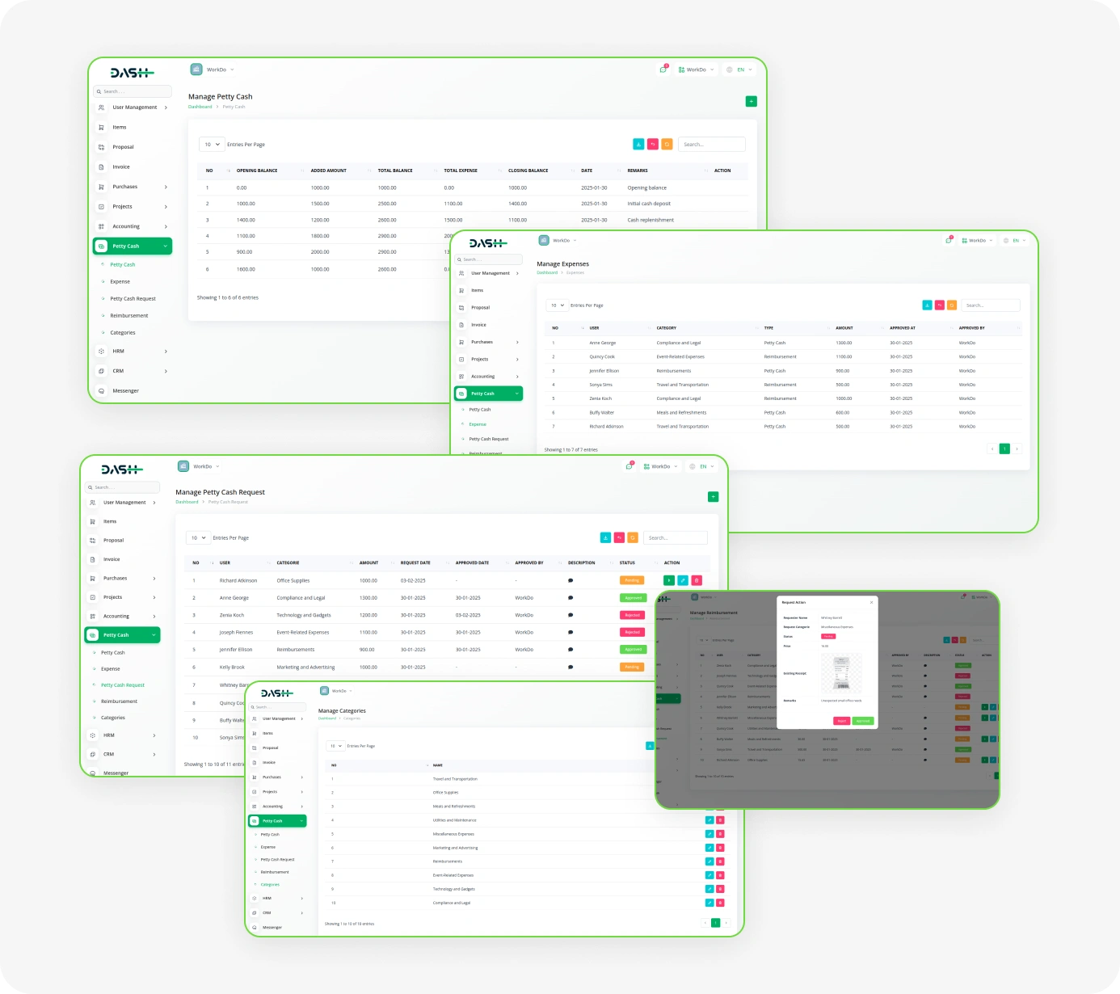The width and height of the screenshot is (1120, 994).
Task: Edit Richard Atkinson's request with the teal pencil icon
Action: point(682,580)
